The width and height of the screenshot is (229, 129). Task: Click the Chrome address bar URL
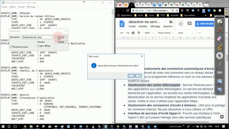158,10
